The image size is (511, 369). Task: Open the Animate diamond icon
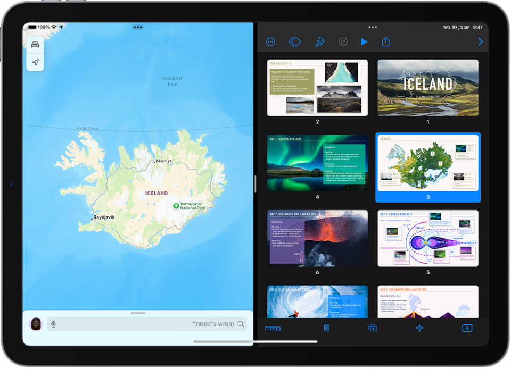[294, 42]
